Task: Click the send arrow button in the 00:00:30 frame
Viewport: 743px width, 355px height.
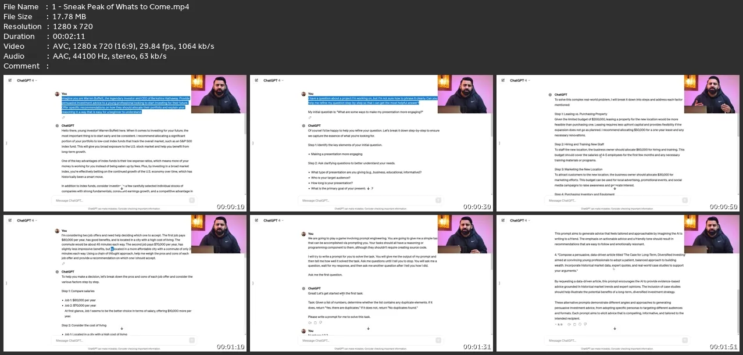Action: pos(439,200)
